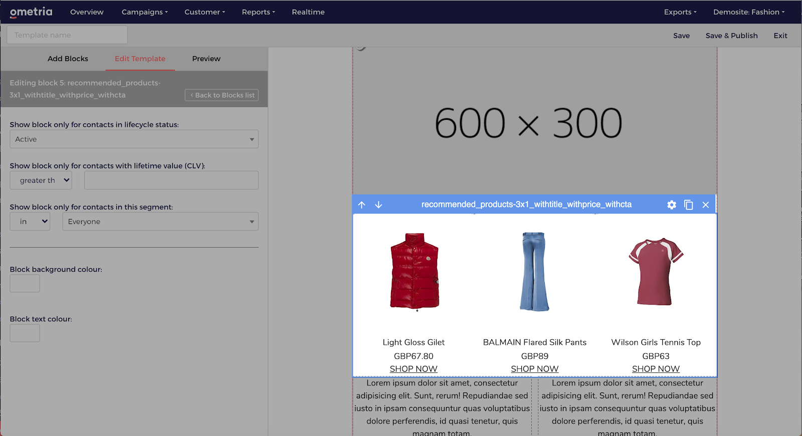
Task: Switch to the Preview tab
Action: [x=206, y=59]
